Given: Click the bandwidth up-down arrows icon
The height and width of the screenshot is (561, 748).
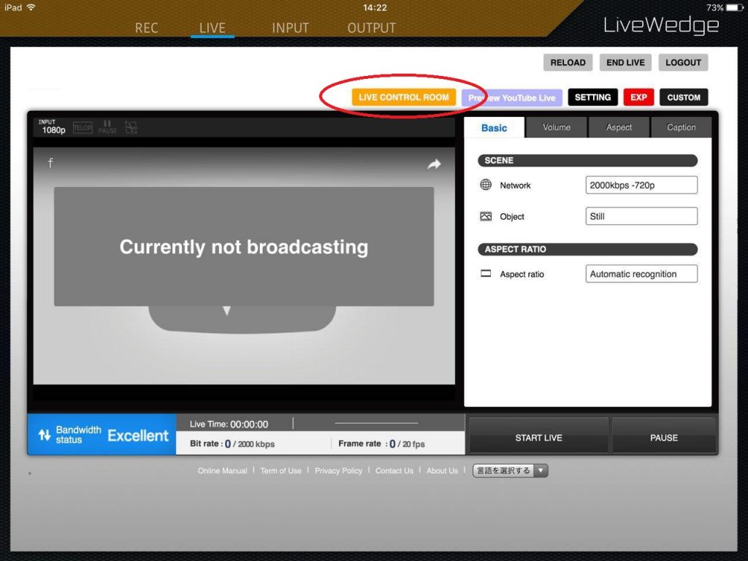Looking at the screenshot, I should click(45, 435).
